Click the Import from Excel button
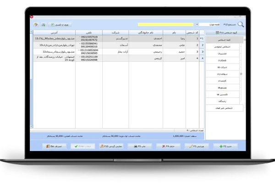The height and width of the screenshot is (183, 275). 58,24
